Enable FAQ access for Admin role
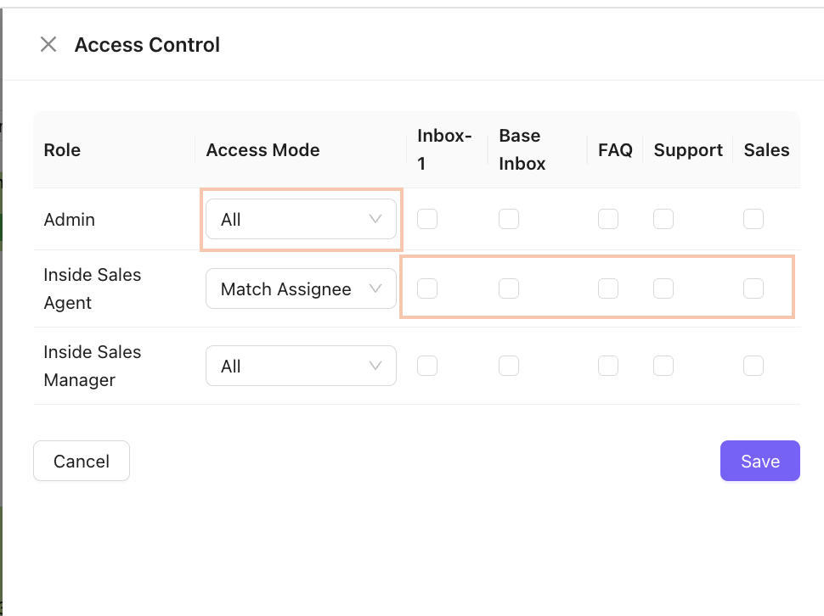The image size is (824, 616). (x=608, y=219)
